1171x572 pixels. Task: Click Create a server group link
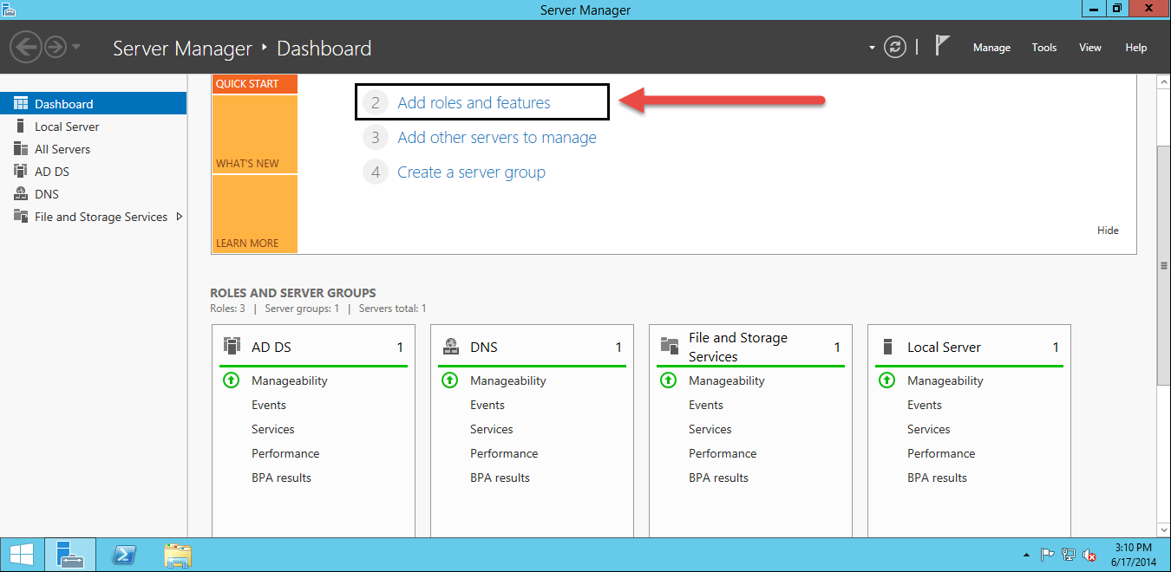click(x=471, y=172)
